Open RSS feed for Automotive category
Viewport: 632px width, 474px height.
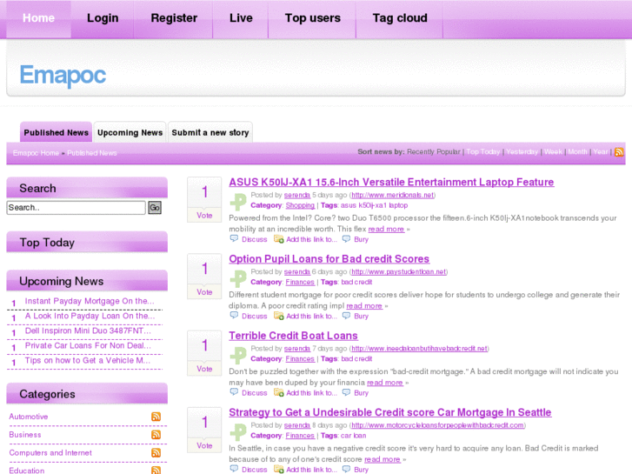(x=156, y=417)
